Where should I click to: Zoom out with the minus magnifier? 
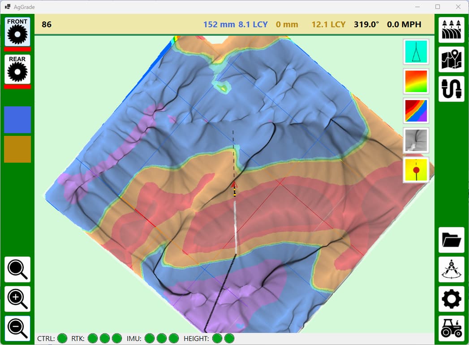[17, 328]
